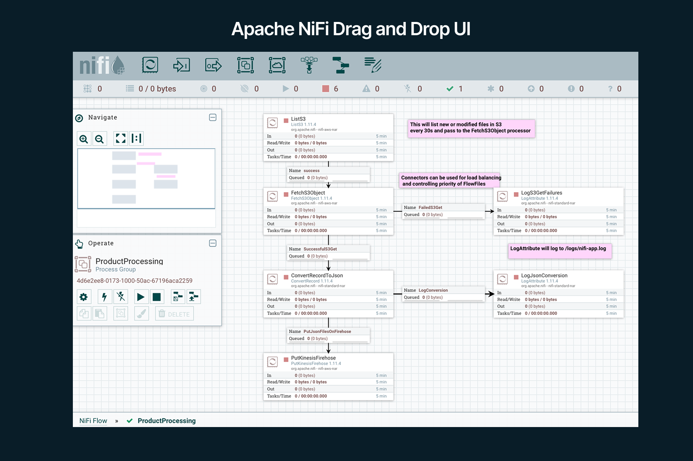Screen dimensions: 693x461
Task: Start the ProductProcessing flow with play button
Action: (x=141, y=297)
